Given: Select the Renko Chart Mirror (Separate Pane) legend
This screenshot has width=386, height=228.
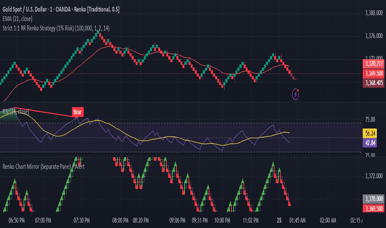Looking at the screenshot, I should coord(43,167).
